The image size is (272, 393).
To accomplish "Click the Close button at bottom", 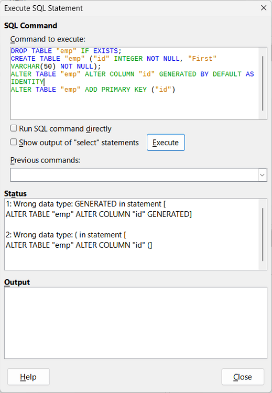I will [x=243, y=377].
